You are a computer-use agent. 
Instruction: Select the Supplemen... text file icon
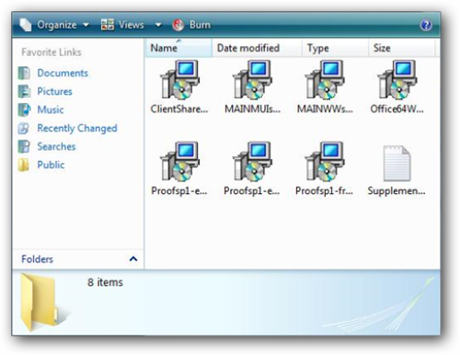pyautogui.click(x=397, y=164)
